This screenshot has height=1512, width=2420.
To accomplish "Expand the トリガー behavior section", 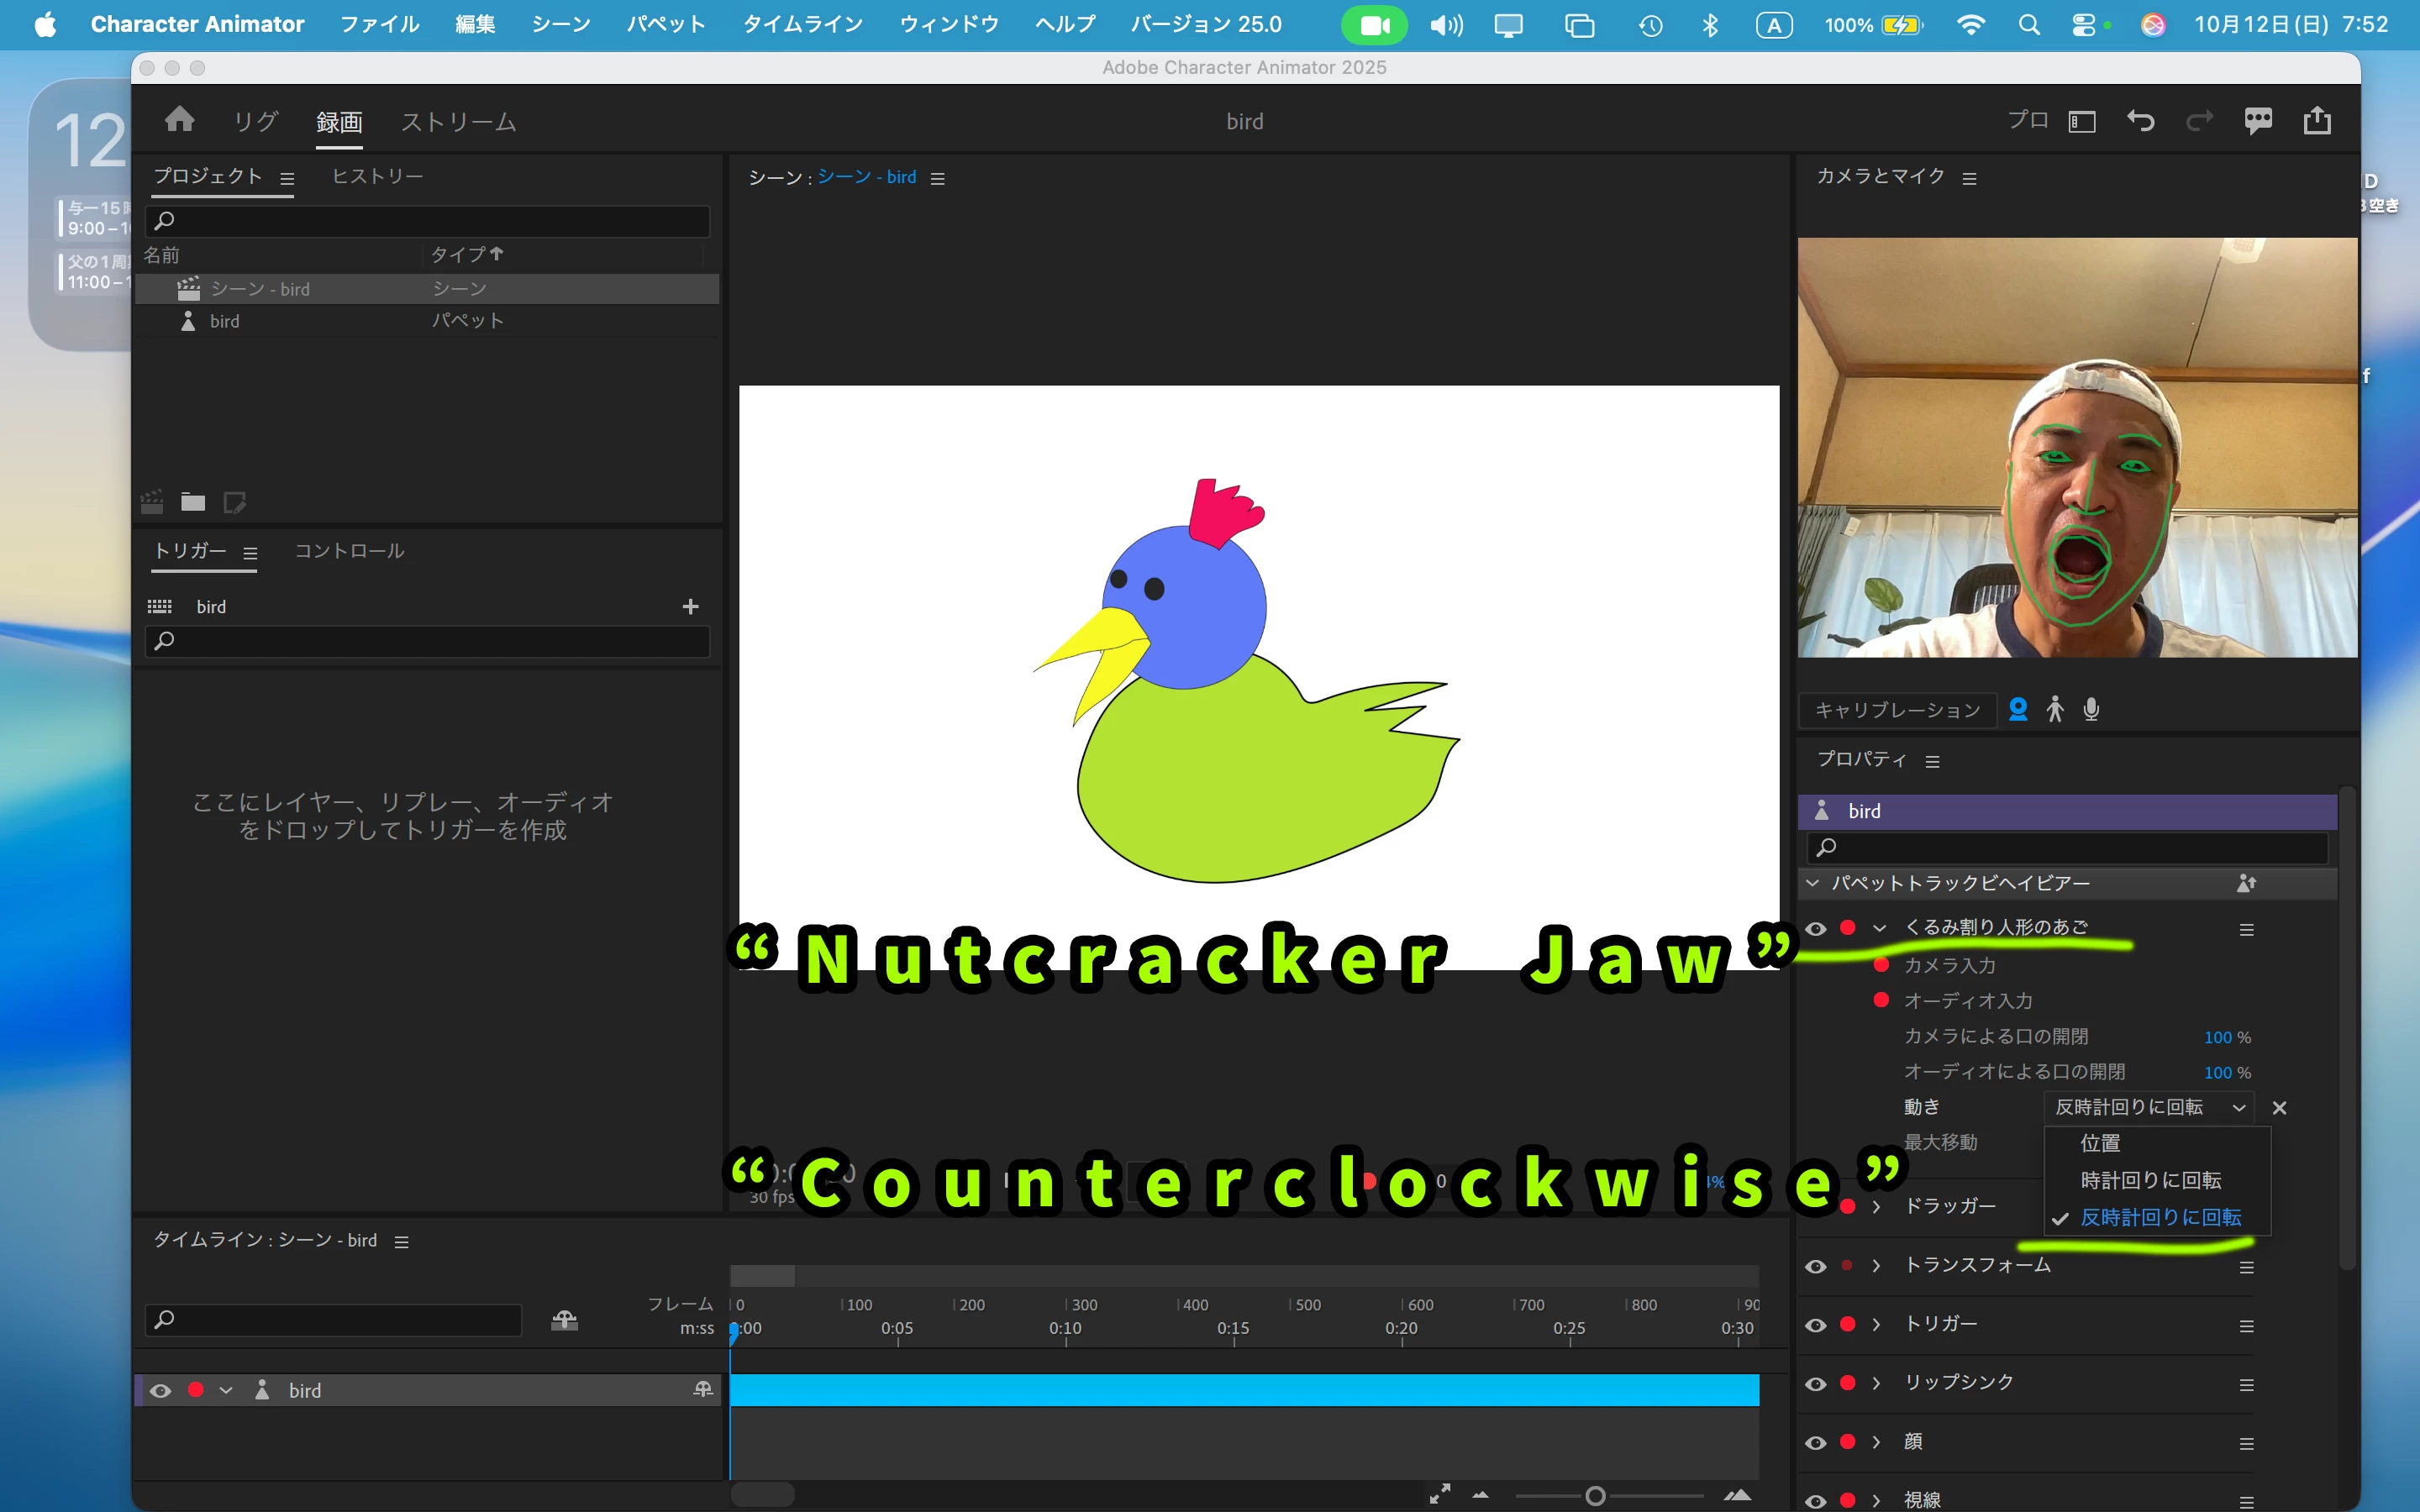I will (x=1877, y=1324).
